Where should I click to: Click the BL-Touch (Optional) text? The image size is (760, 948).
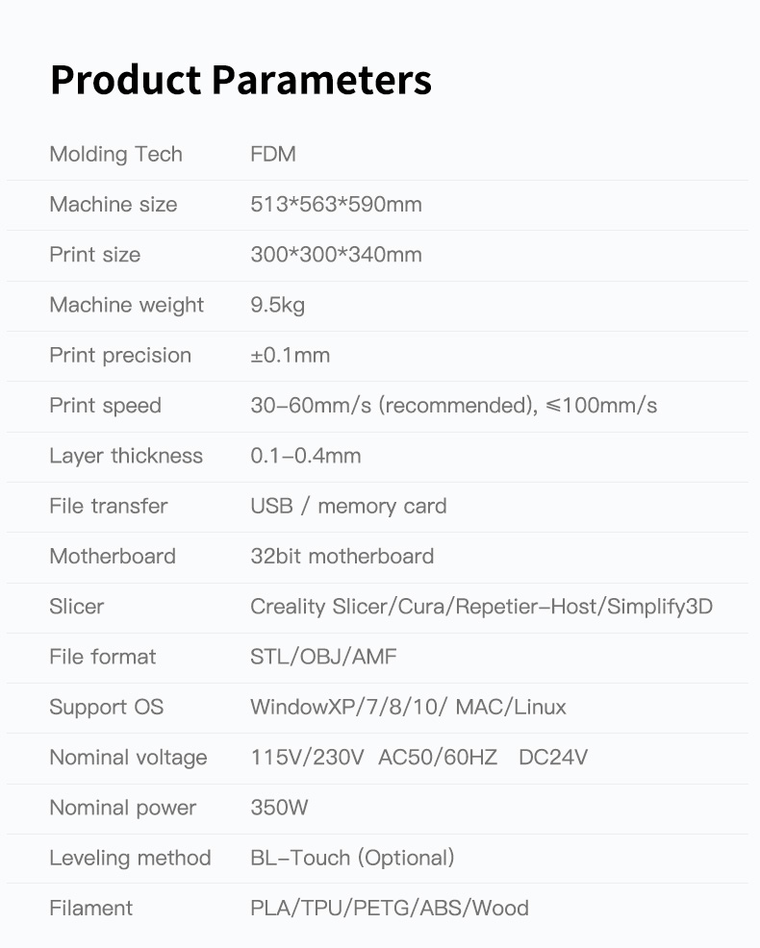[352, 858]
